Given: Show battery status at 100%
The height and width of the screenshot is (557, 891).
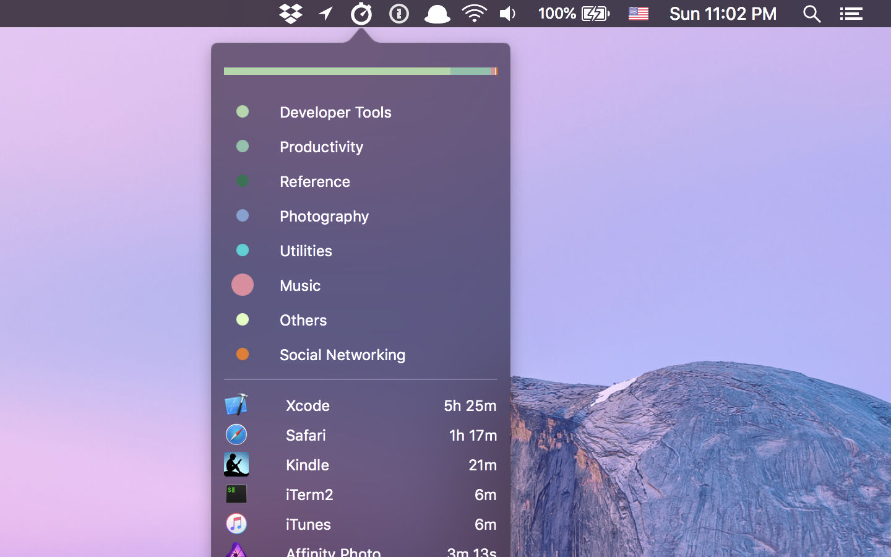Looking at the screenshot, I should 574,14.
